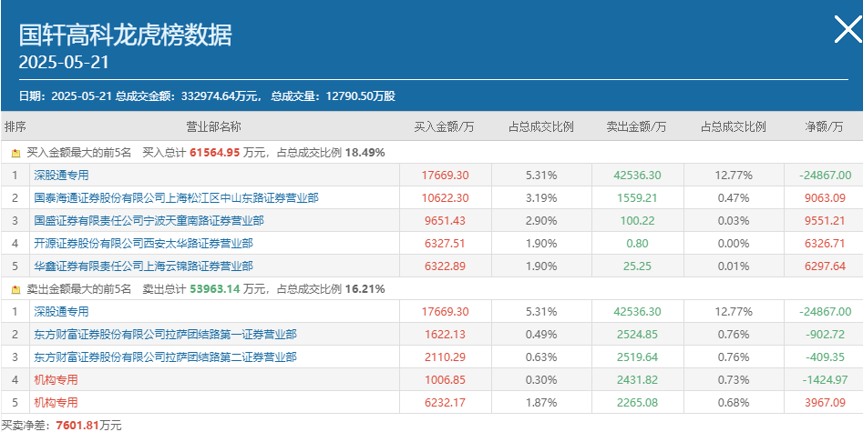Select percentage 0.49% buy share
The image size is (863, 432).
point(541,334)
